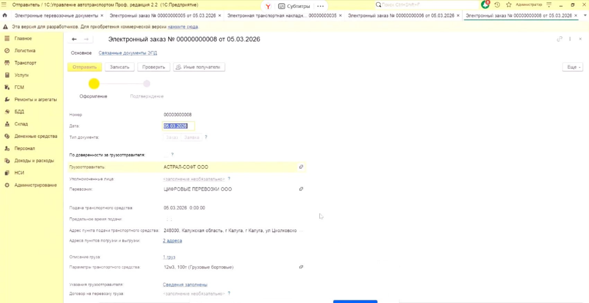Open the Грузоотправитель record via open icon
The image size is (589, 303).
[x=301, y=167]
